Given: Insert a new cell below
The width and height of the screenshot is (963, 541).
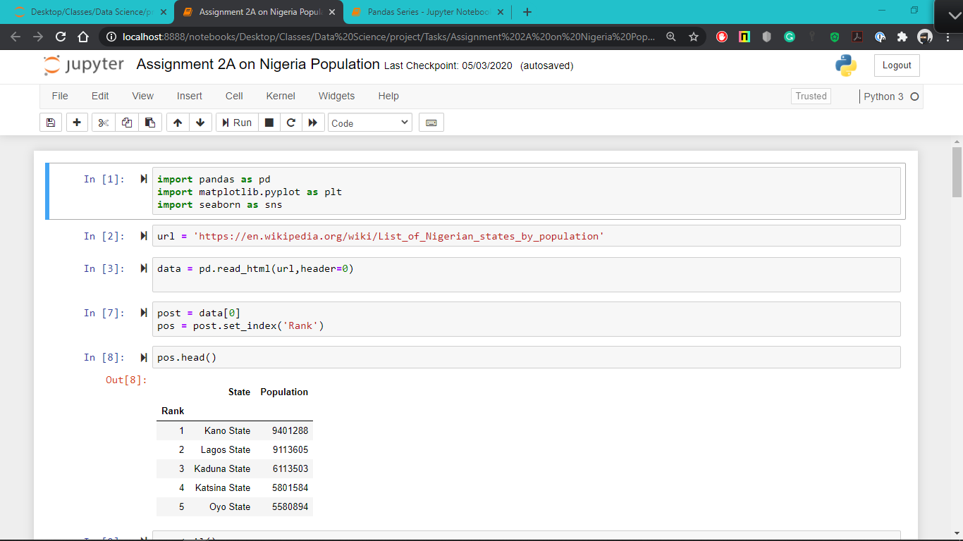Looking at the screenshot, I should [76, 122].
